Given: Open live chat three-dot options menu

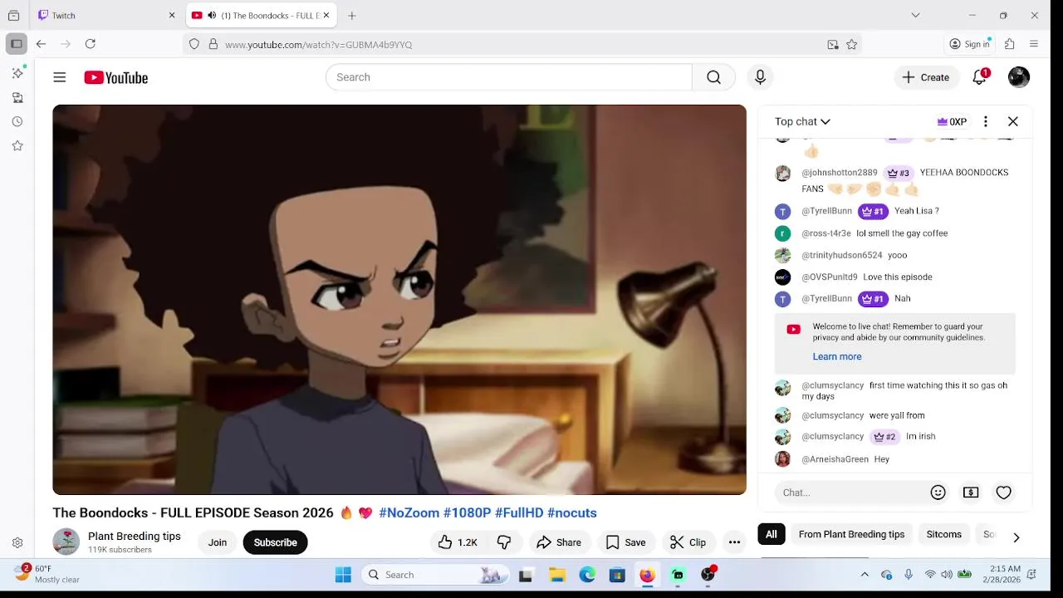Looking at the screenshot, I should 985,121.
